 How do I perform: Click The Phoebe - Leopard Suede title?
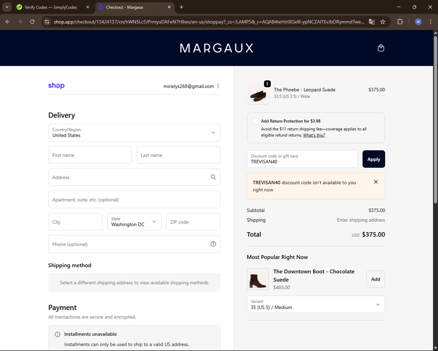pos(305,90)
